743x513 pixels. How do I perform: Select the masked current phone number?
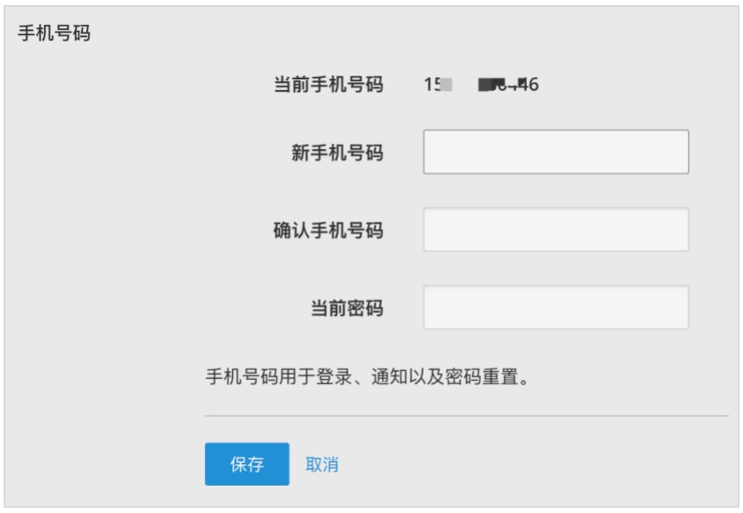[481, 85]
